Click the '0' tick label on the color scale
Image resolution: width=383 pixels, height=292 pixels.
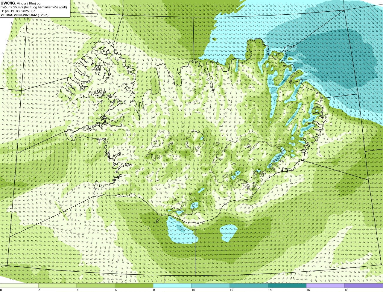click(1, 290)
